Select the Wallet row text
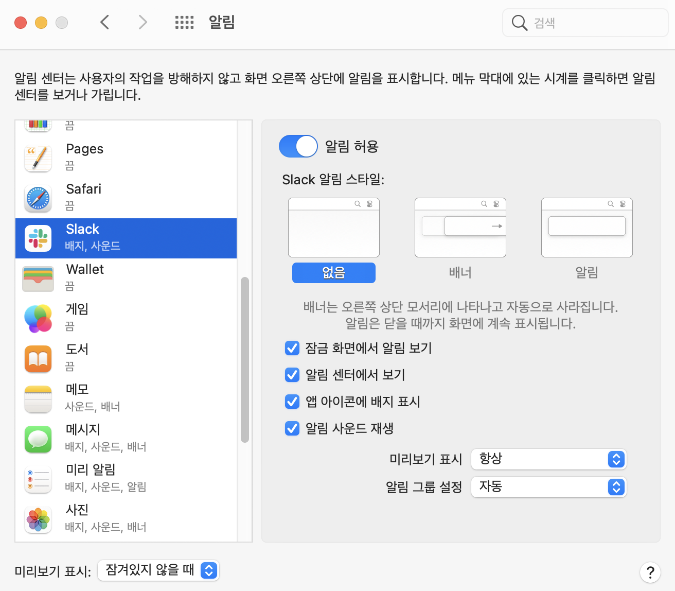Viewport: 675px width, 591px height. pos(85,269)
